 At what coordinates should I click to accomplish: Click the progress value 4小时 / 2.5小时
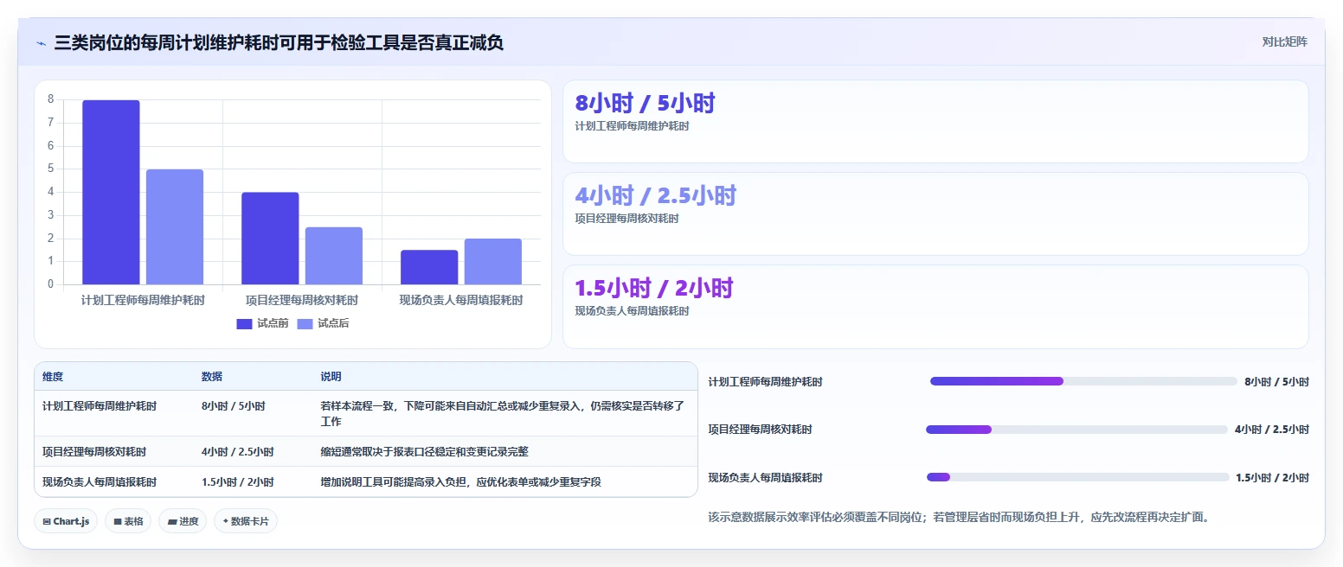click(x=1272, y=430)
